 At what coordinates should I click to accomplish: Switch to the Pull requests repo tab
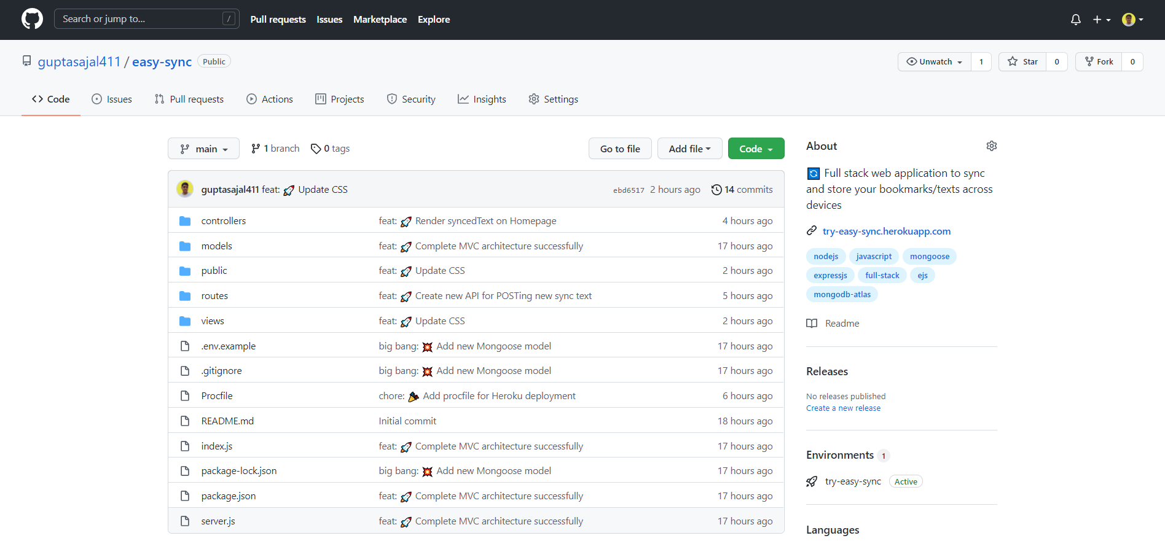point(189,99)
